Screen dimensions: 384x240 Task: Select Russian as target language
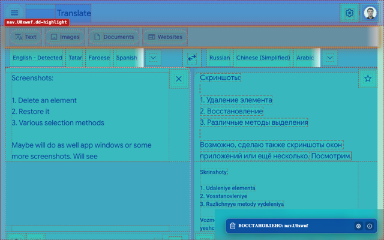[x=220, y=58]
